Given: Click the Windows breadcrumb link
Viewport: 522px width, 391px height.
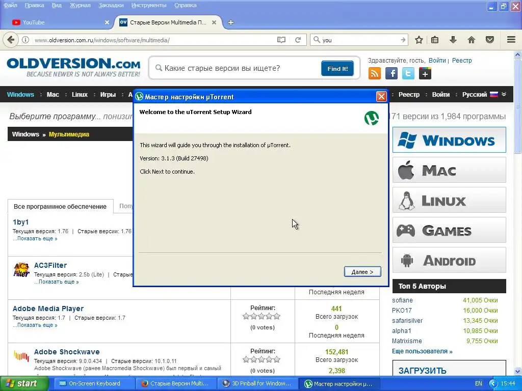Looking at the screenshot, I should [25, 134].
